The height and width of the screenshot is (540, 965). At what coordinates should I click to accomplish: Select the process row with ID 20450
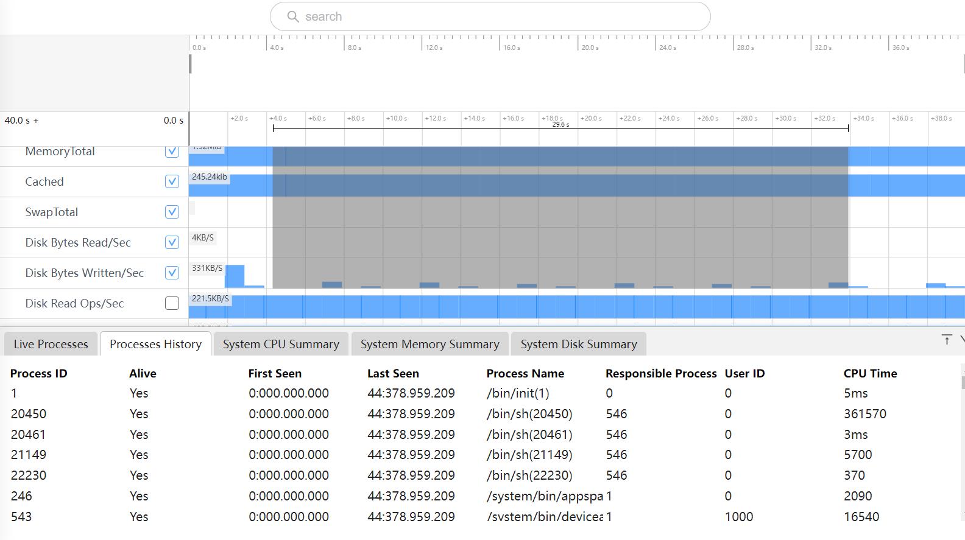click(x=29, y=414)
